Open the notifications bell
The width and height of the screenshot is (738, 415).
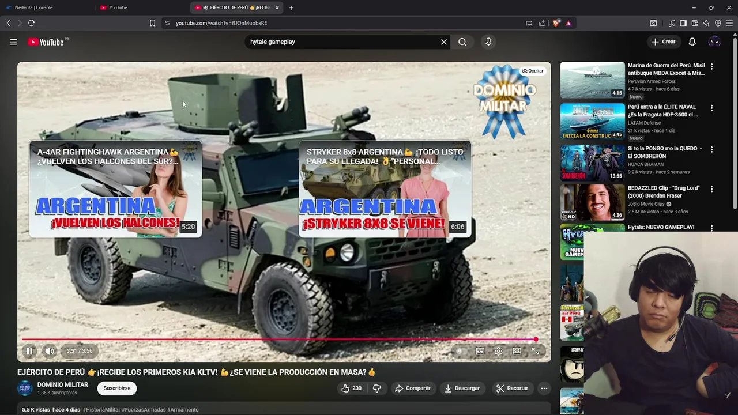692,41
